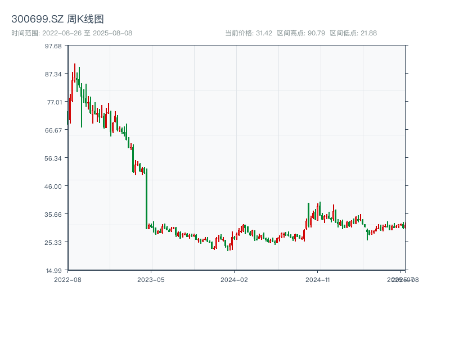Click the current price label 当前价格: 31.42
This screenshot has width=450, height=337.
[249, 33]
